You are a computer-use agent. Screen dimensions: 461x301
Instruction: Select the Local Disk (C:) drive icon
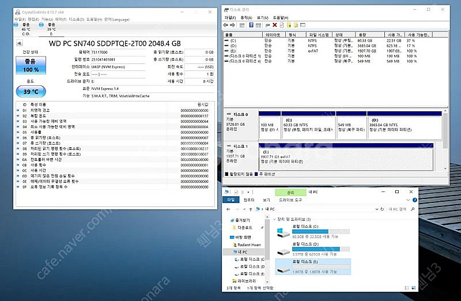click(283, 232)
